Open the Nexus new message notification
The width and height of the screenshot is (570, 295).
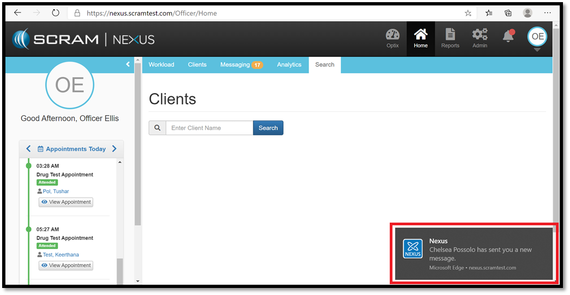pyautogui.click(x=473, y=253)
